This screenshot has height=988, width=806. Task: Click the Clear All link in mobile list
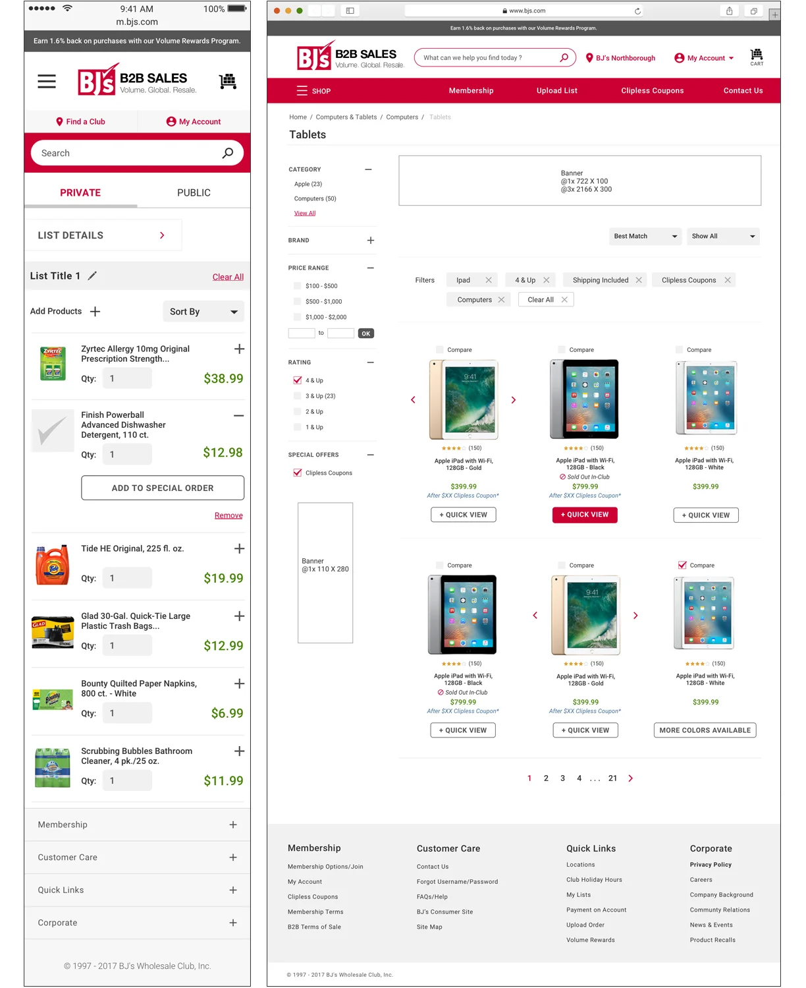click(228, 277)
